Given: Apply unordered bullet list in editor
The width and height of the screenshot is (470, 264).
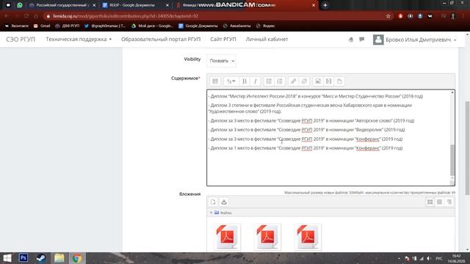Looking at the screenshot, I should 269,81.
